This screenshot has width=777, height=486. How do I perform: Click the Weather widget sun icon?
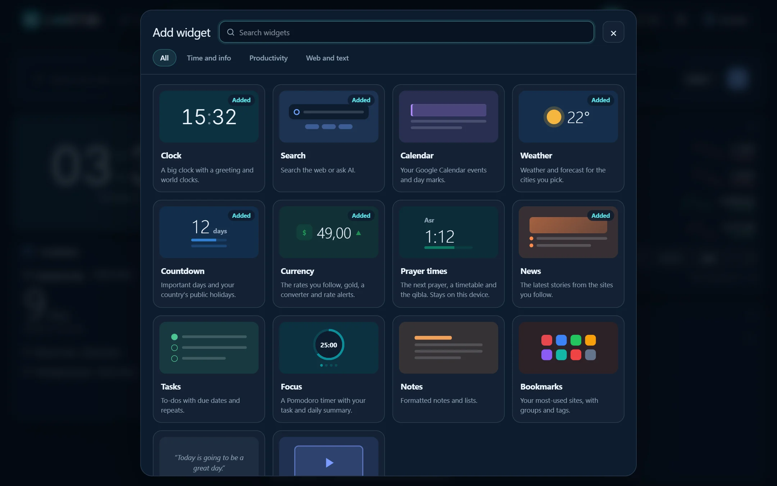coord(554,117)
